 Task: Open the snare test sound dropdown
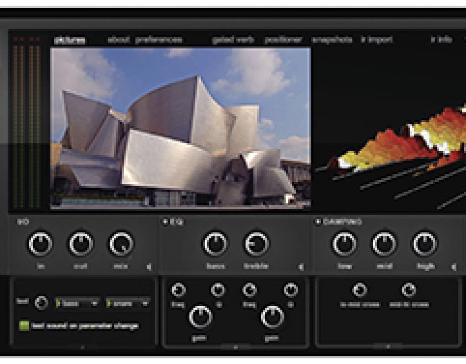pos(128,303)
